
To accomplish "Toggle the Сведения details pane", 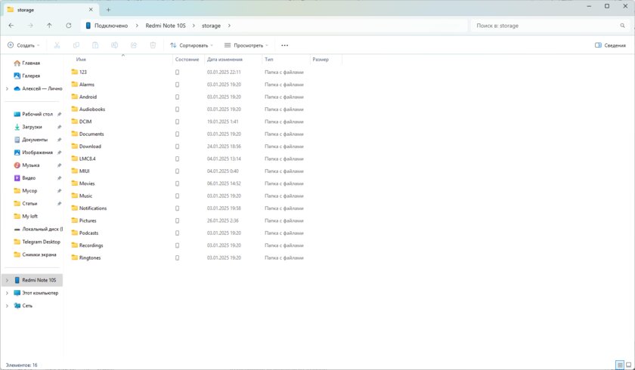I will tap(610, 45).
